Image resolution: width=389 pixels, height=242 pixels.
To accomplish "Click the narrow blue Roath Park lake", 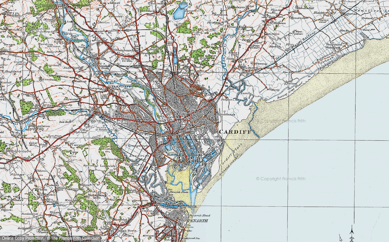I will (175, 55).
